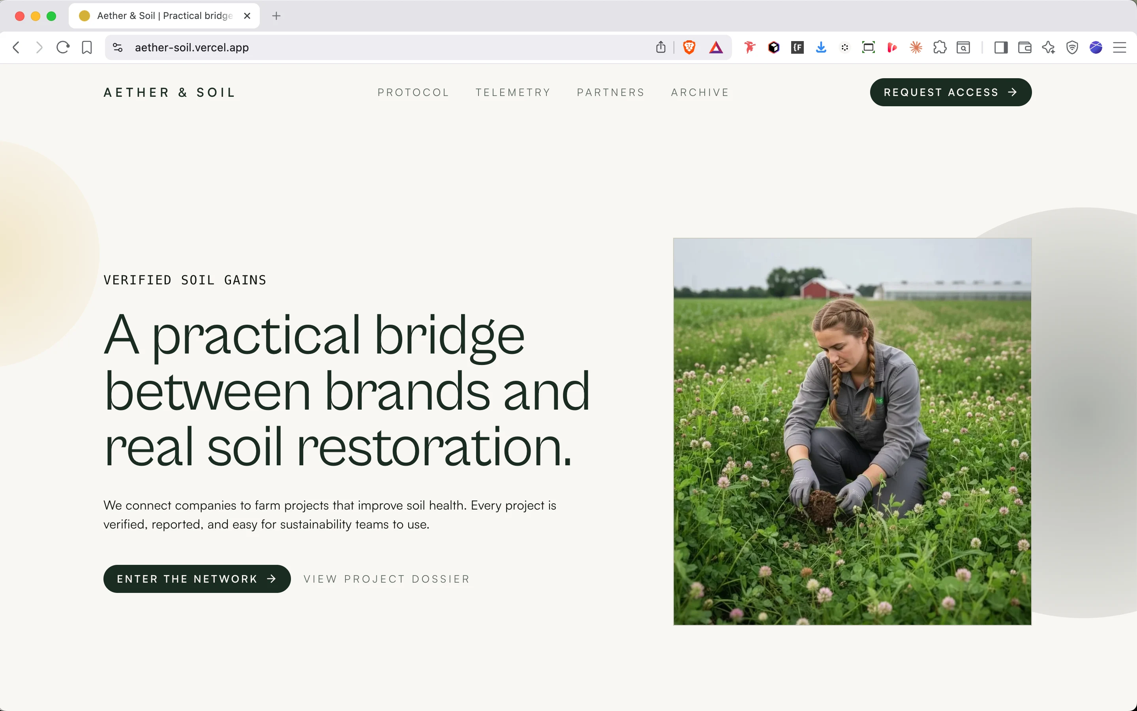Open the Extensions puzzle icon

(x=940, y=47)
